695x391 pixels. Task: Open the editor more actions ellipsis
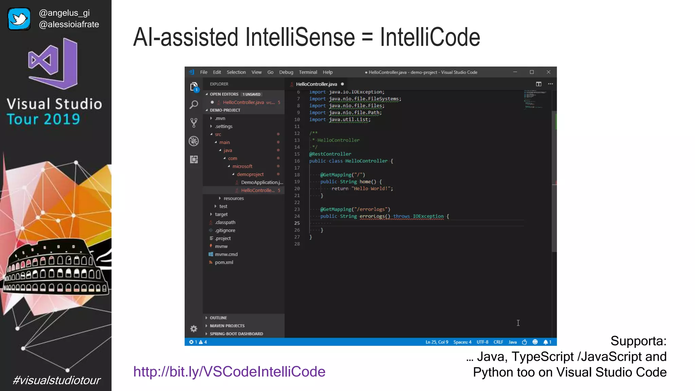[550, 84]
